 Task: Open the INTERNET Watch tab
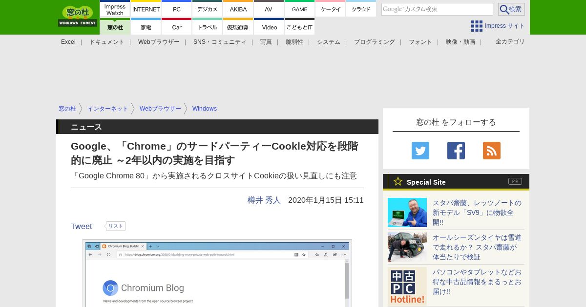click(146, 9)
